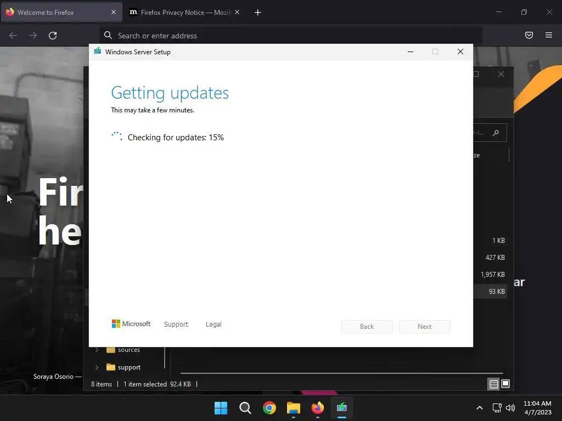Open the Firefox hamburger menu

click(x=549, y=35)
